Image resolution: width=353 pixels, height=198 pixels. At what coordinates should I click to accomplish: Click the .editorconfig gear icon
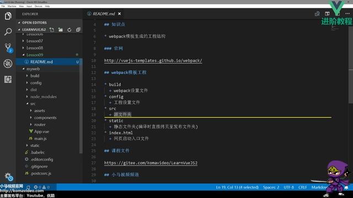26,159
